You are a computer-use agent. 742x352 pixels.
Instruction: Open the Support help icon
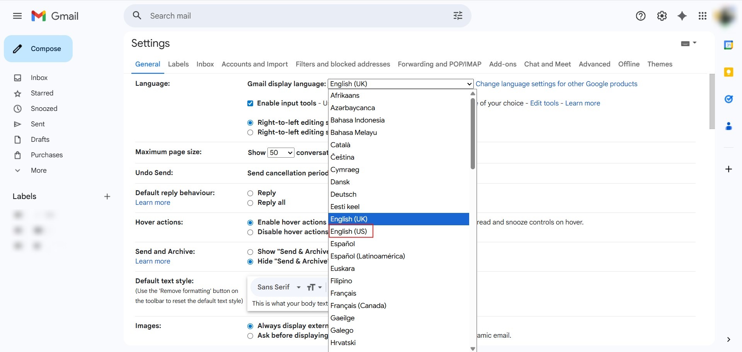coord(640,16)
